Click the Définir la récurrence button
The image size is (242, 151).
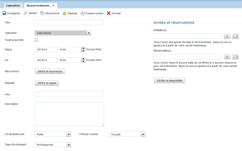pyautogui.click(x=50, y=71)
